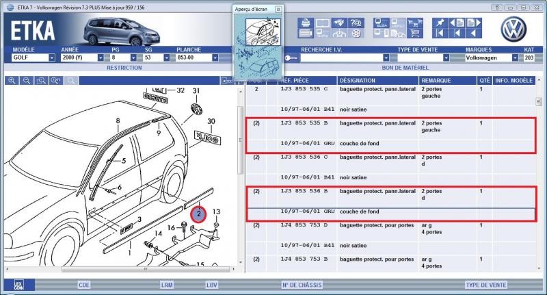This screenshot has width=547, height=295.
Task: Click the bar-and-left-arrow navigation icon
Action: [457, 33]
